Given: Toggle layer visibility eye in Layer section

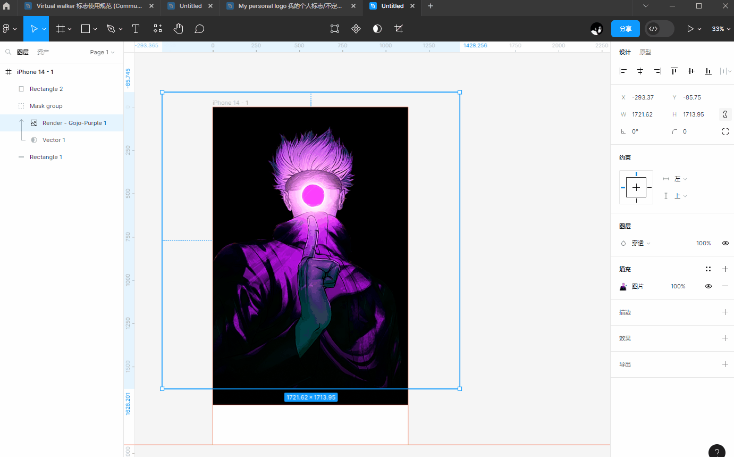Looking at the screenshot, I should [x=725, y=243].
